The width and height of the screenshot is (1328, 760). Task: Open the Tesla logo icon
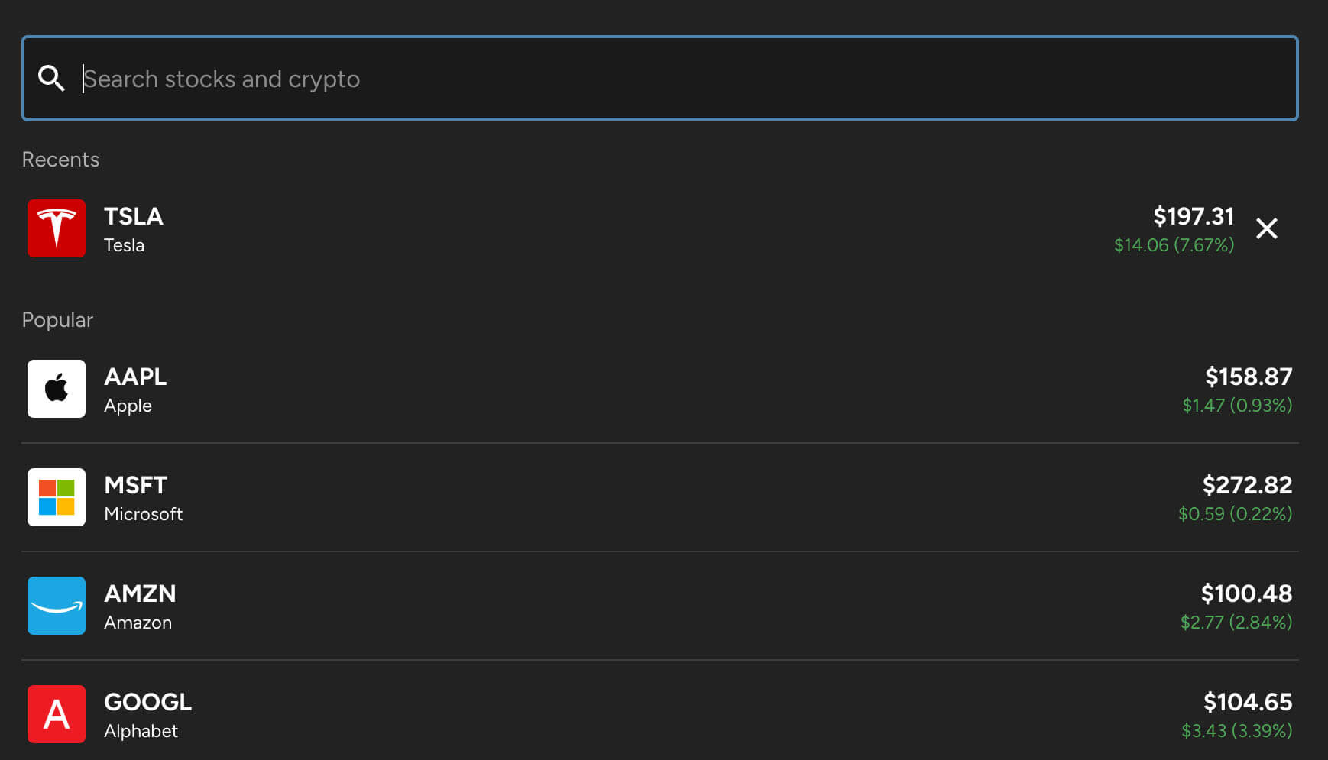pyautogui.click(x=57, y=228)
